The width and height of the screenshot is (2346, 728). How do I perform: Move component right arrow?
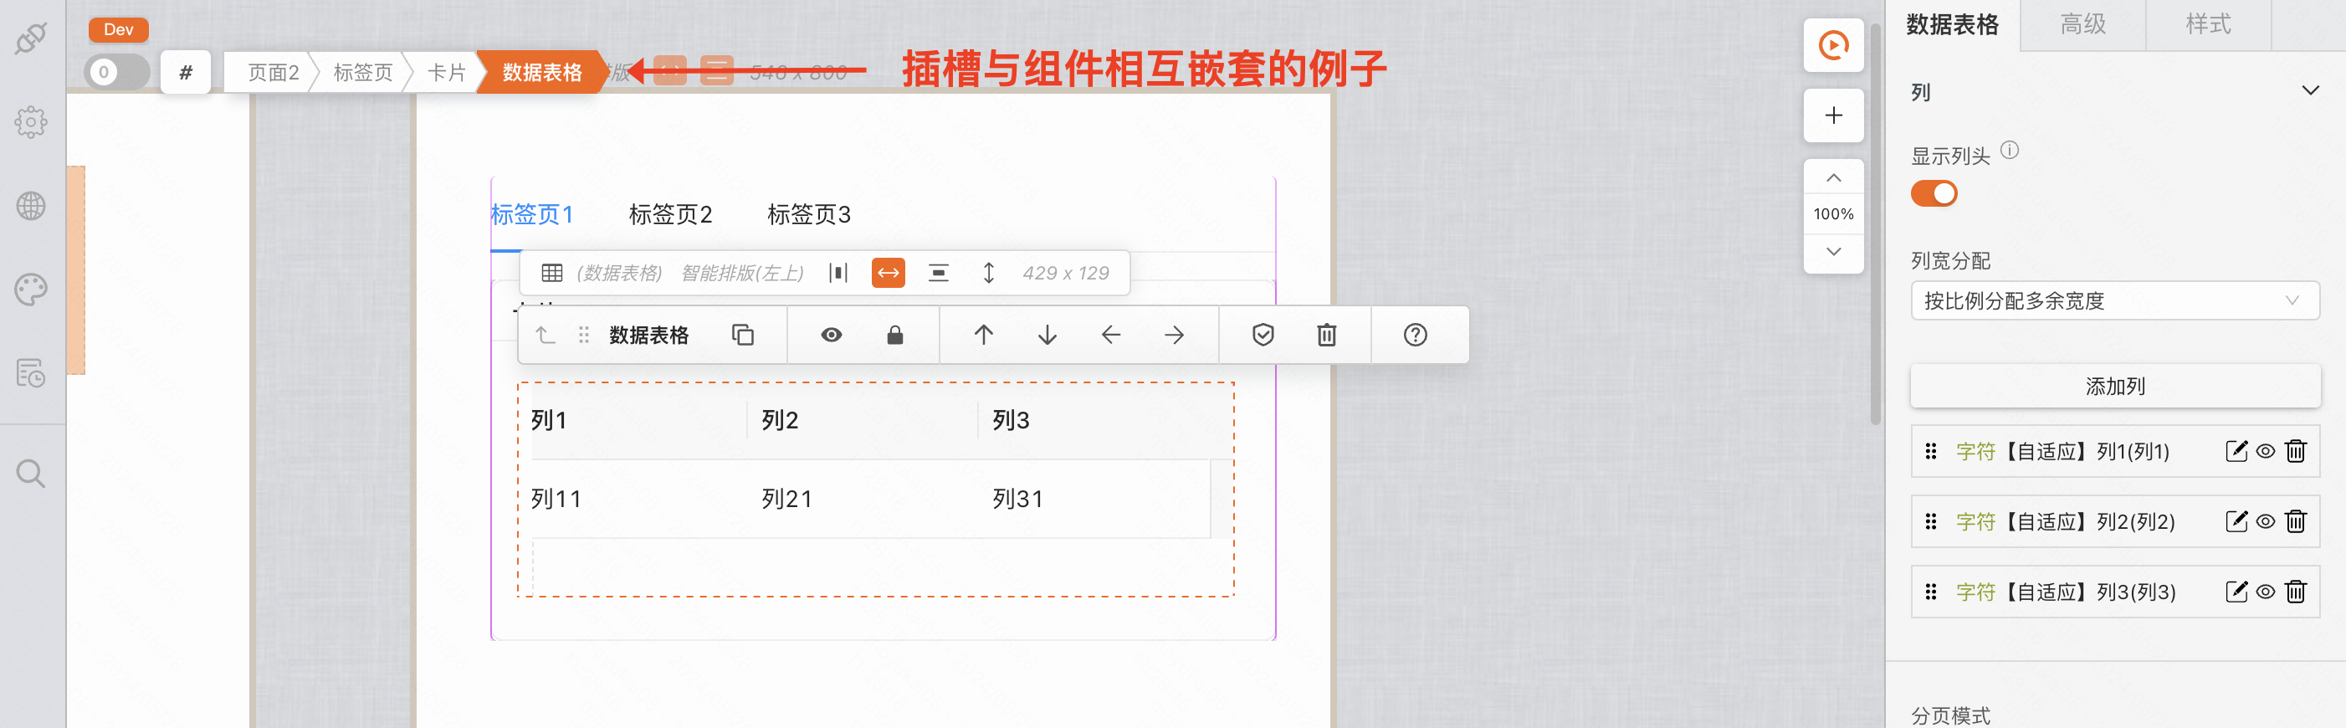point(1175,336)
